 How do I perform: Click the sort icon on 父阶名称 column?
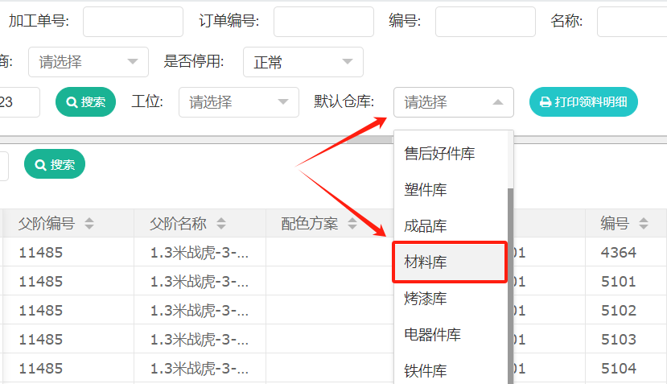221,224
